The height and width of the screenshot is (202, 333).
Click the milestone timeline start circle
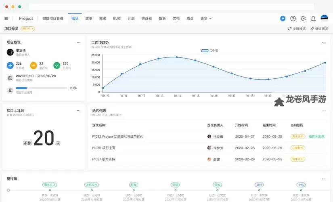(8, 190)
